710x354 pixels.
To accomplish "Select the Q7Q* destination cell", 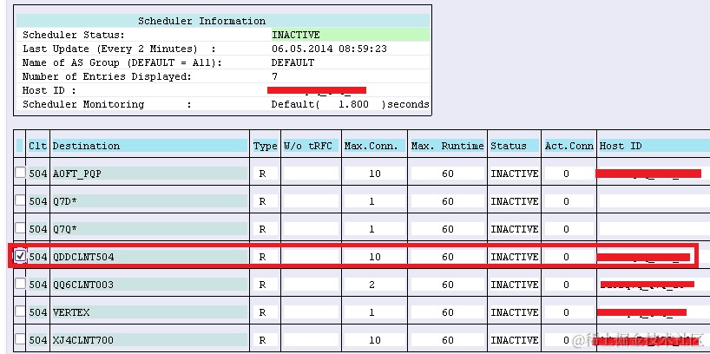I will [149, 229].
